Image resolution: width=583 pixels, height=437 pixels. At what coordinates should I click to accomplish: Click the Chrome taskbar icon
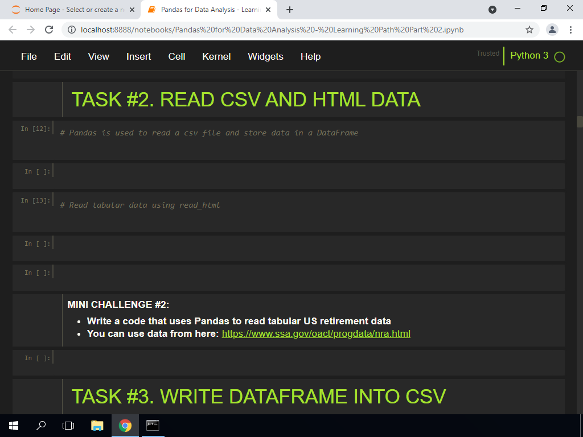coord(125,426)
